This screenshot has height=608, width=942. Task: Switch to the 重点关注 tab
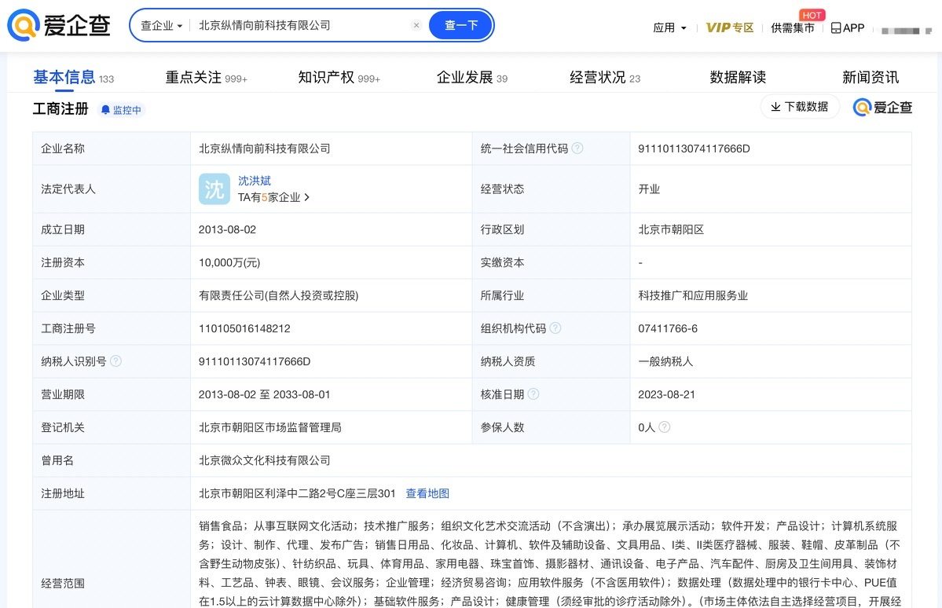tap(206, 78)
